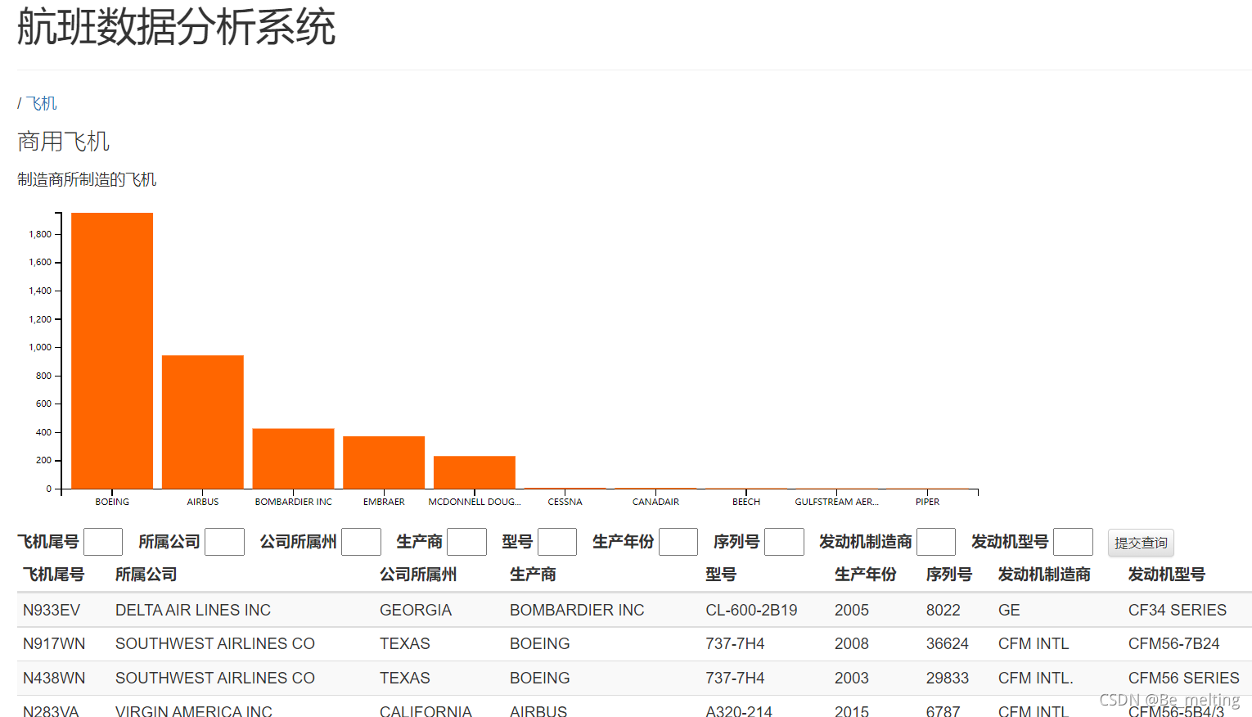Select the DELTA AIR LINES INC cell
The width and height of the screenshot is (1252, 717).
pos(193,610)
